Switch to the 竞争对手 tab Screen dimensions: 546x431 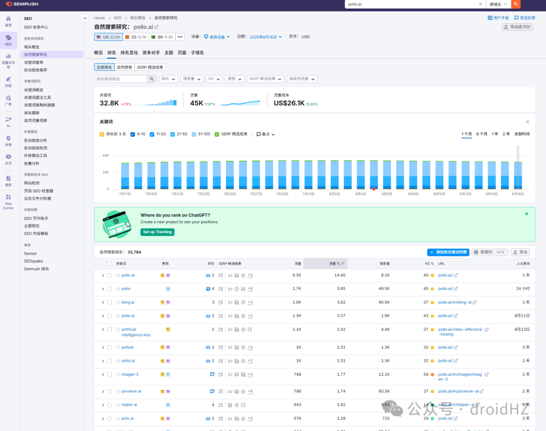point(151,53)
